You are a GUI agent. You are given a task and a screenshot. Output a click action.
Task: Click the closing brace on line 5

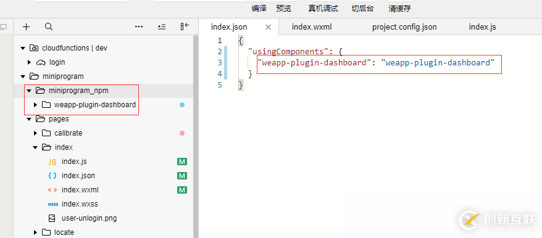pos(241,85)
